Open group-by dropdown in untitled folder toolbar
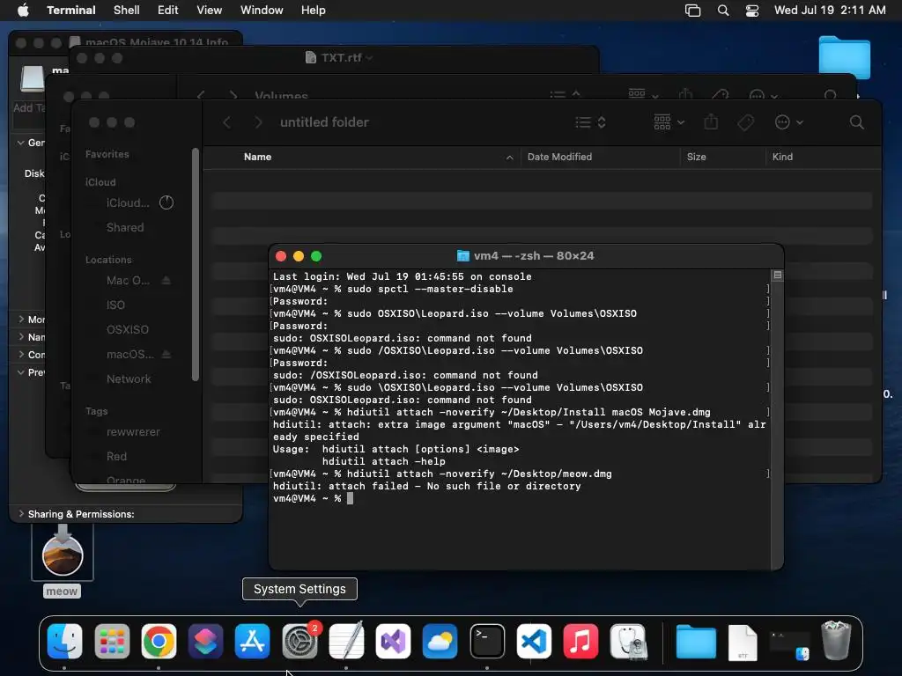902x676 pixels. click(x=669, y=122)
